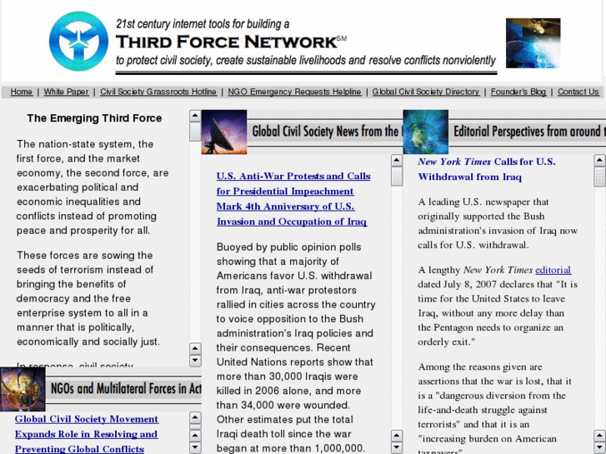
Task: Click the paragraph starting 'Buoyed by public opinion polls'
Action: click(296, 347)
